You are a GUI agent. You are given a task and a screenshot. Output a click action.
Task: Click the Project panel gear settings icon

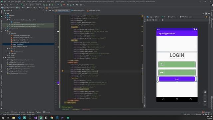(x=50, y=10)
